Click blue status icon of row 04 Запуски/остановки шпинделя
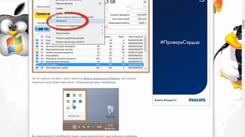The width and height of the screenshot is (245, 137). (x=37, y=46)
